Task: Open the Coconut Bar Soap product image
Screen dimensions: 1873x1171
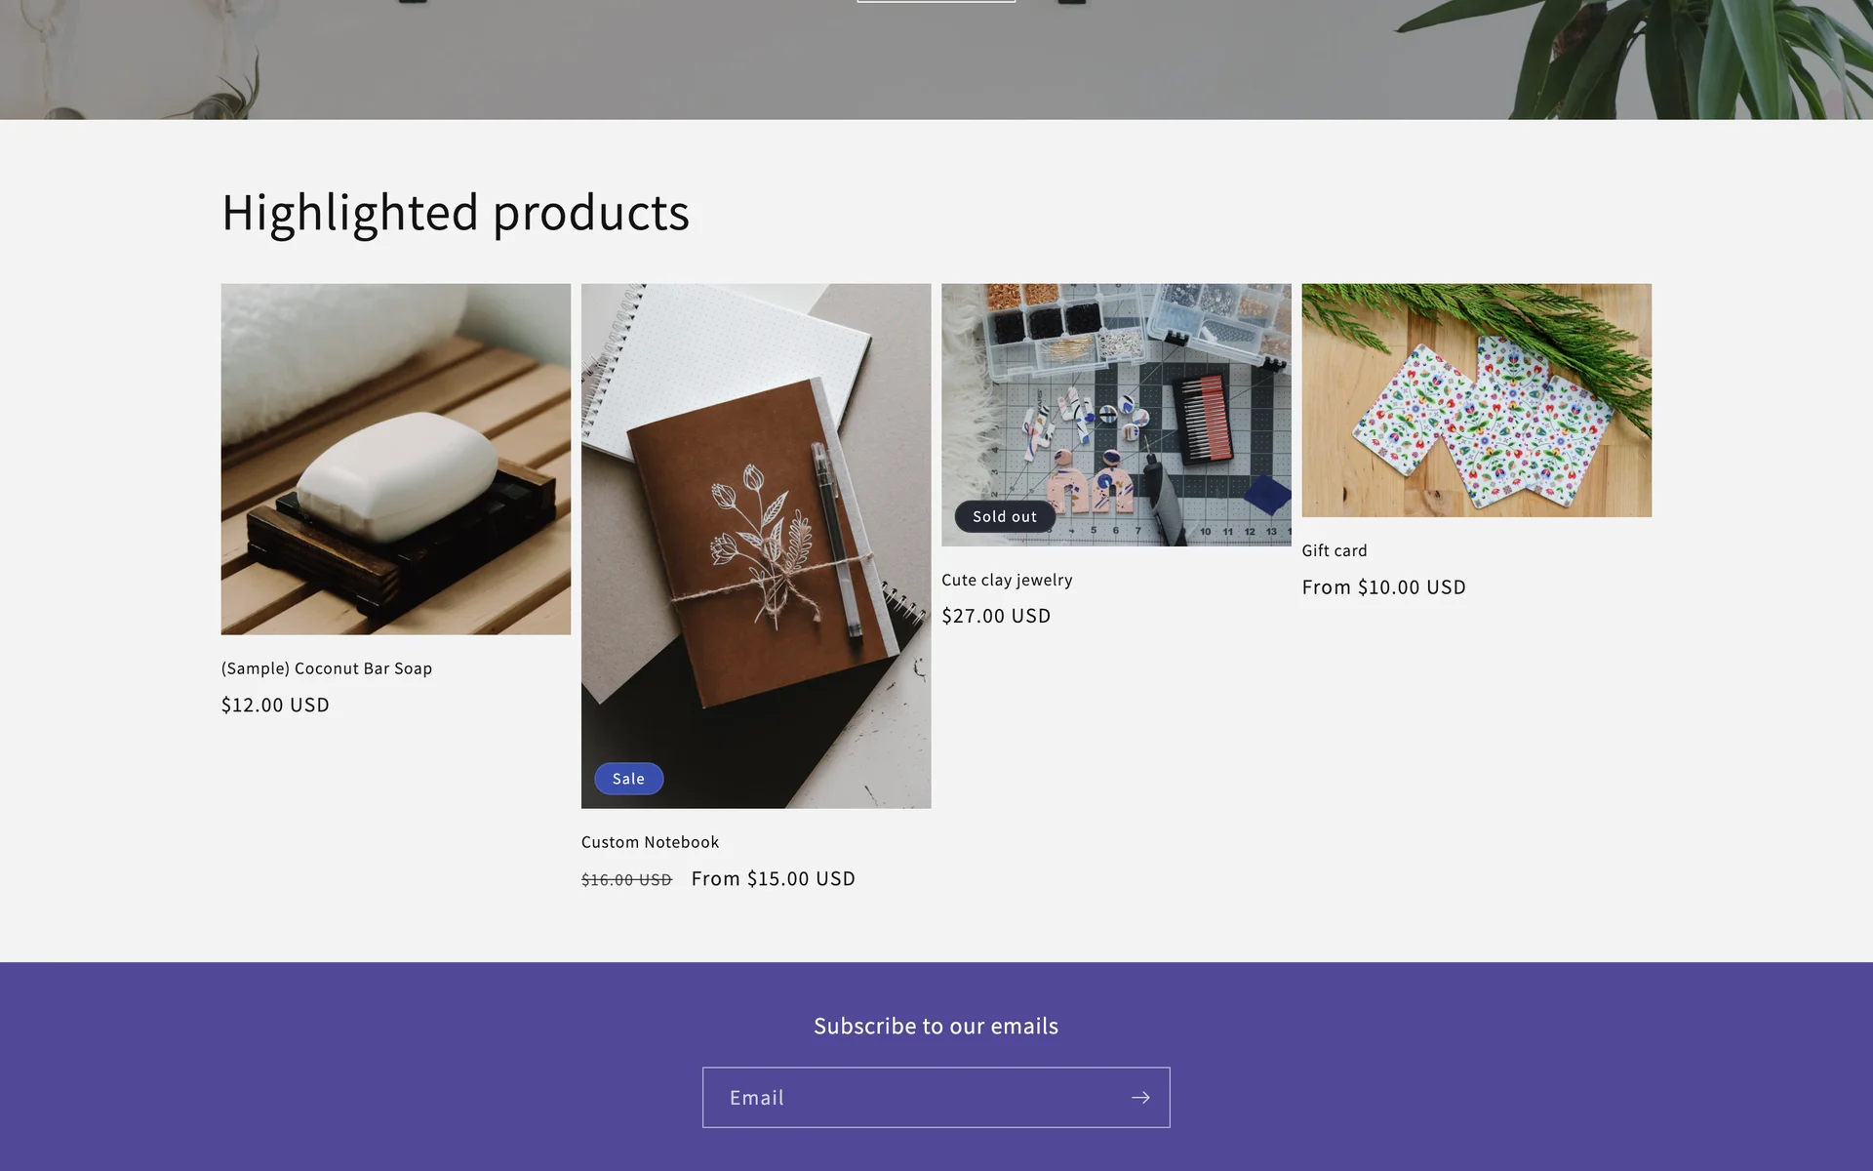Action: (x=395, y=459)
